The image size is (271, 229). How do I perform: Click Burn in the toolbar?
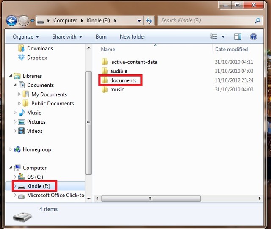pyautogui.click(x=101, y=37)
